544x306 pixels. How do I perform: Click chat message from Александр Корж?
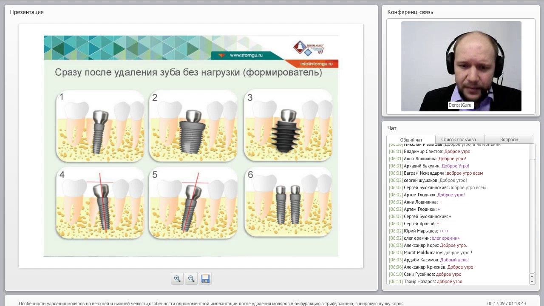[x=428, y=245]
